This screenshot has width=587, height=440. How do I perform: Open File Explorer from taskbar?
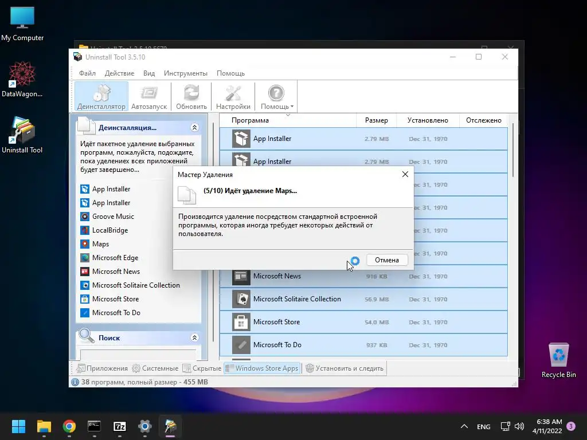44,426
